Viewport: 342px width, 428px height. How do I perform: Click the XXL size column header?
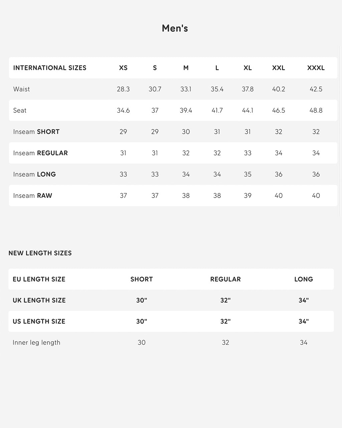[279, 68]
